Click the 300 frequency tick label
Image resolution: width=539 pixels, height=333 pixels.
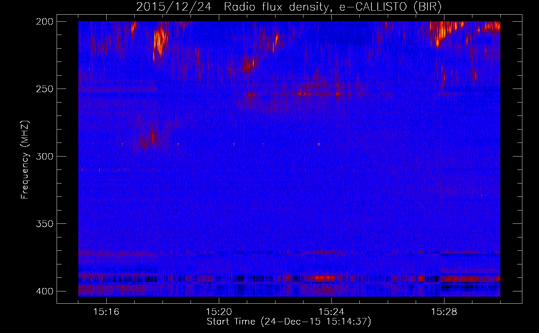coord(44,157)
